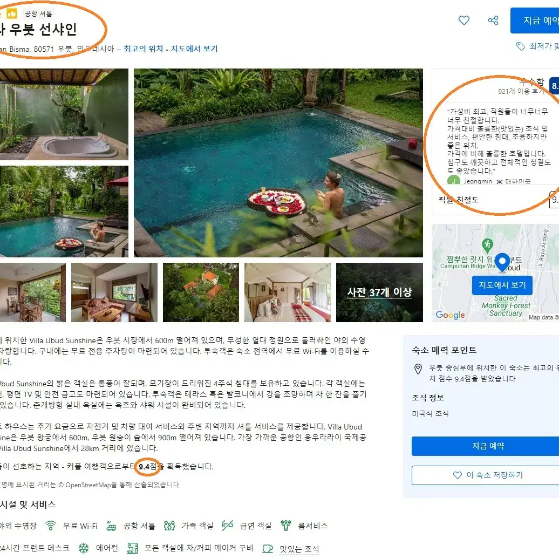Viewport: 559px width, 559px height.
Task: Click the air conditioning snowflake icon
Action: pyautogui.click(x=84, y=548)
